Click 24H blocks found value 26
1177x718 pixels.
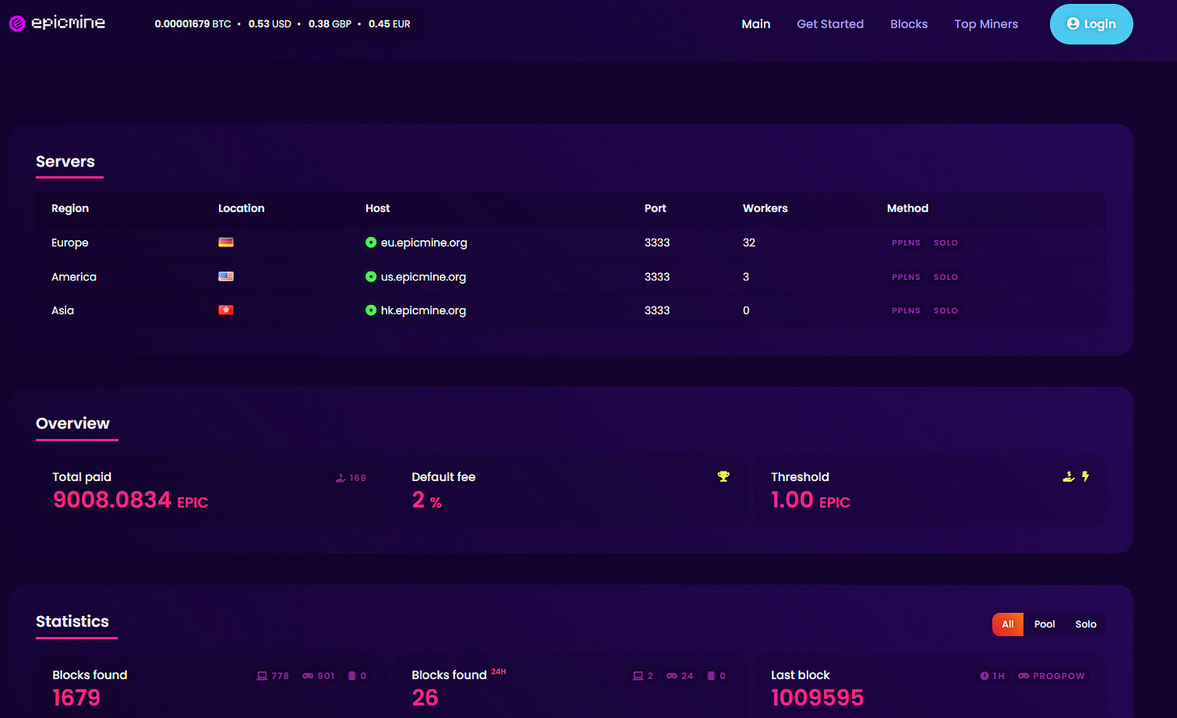[x=425, y=698]
